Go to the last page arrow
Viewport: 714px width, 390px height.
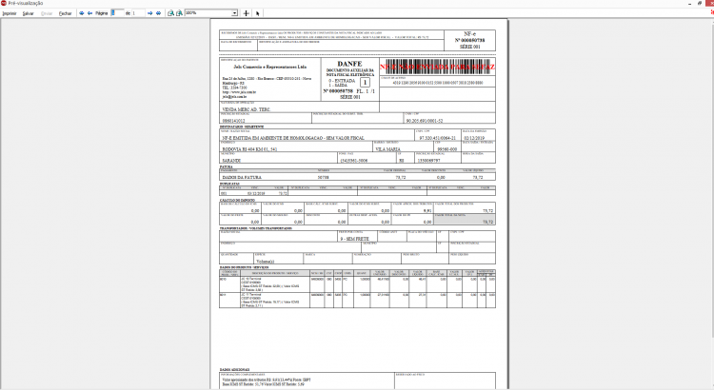click(158, 13)
